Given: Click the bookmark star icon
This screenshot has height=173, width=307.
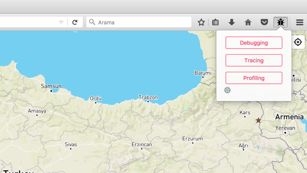Looking at the screenshot, I should click(201, 22).
